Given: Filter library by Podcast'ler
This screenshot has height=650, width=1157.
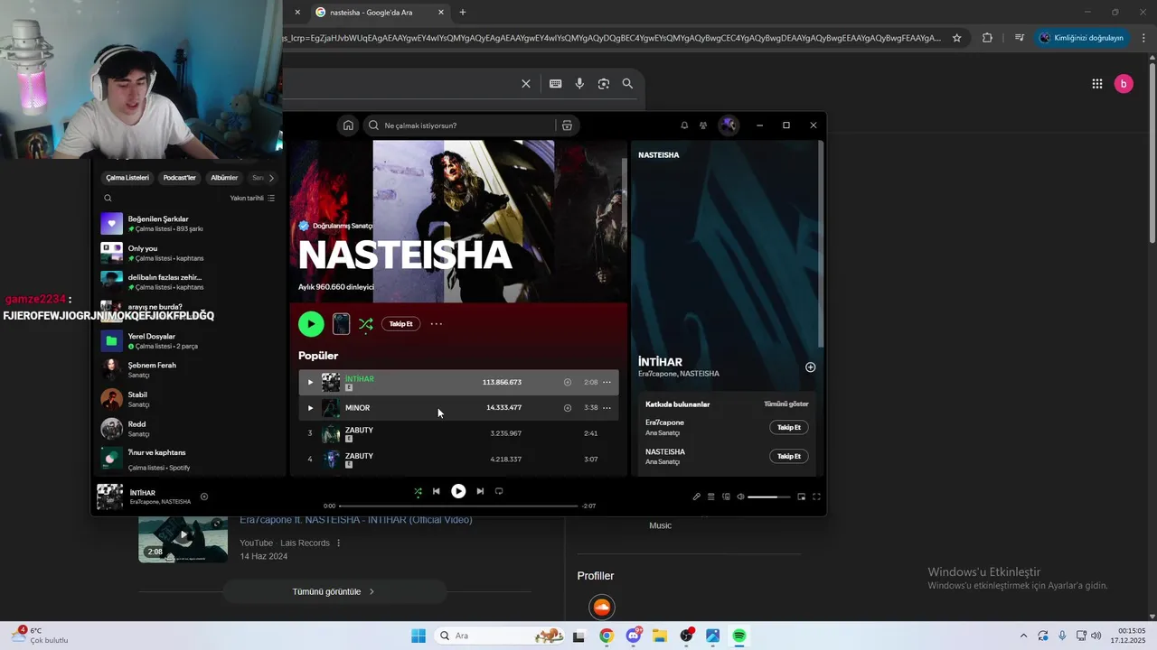Looking at the screenshot, I should (x=179, y=178).
